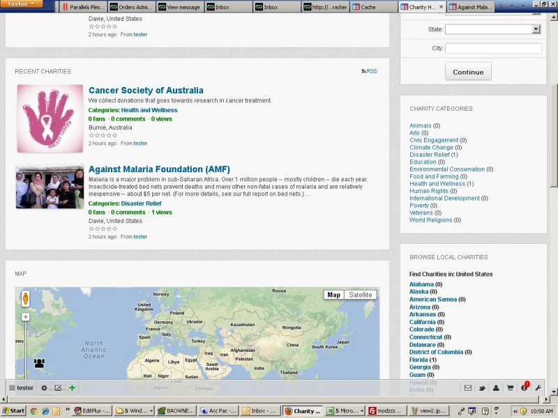Click the pink hand charity thumbnail
The height and width of the screenshot is (418, 558).
[x=50, y=118]
